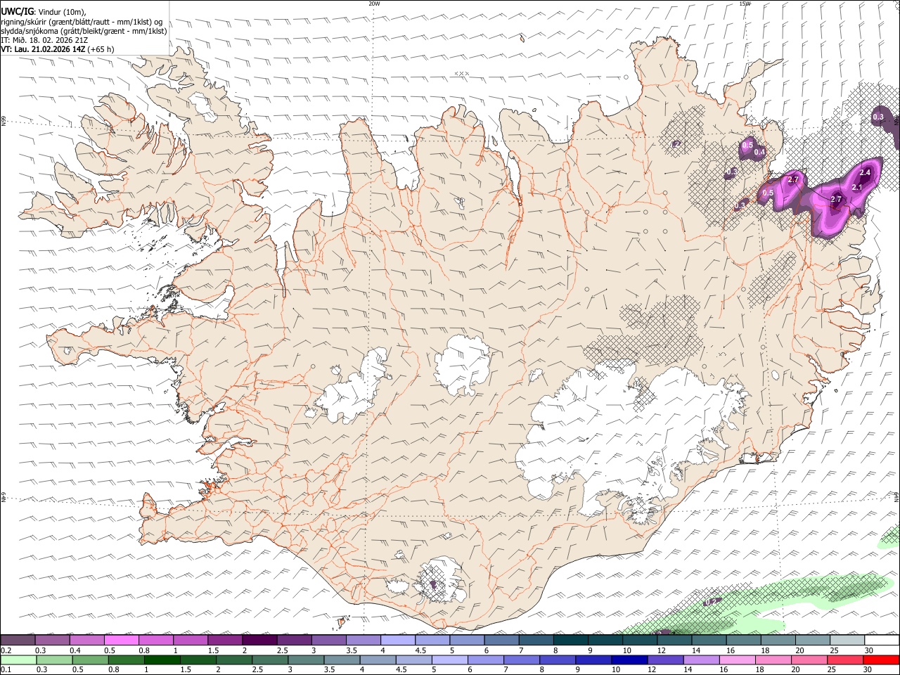Pick upper legend swatch starting at 0.5
This screenshot has height=675, width=900.
(x=121, y=640)
